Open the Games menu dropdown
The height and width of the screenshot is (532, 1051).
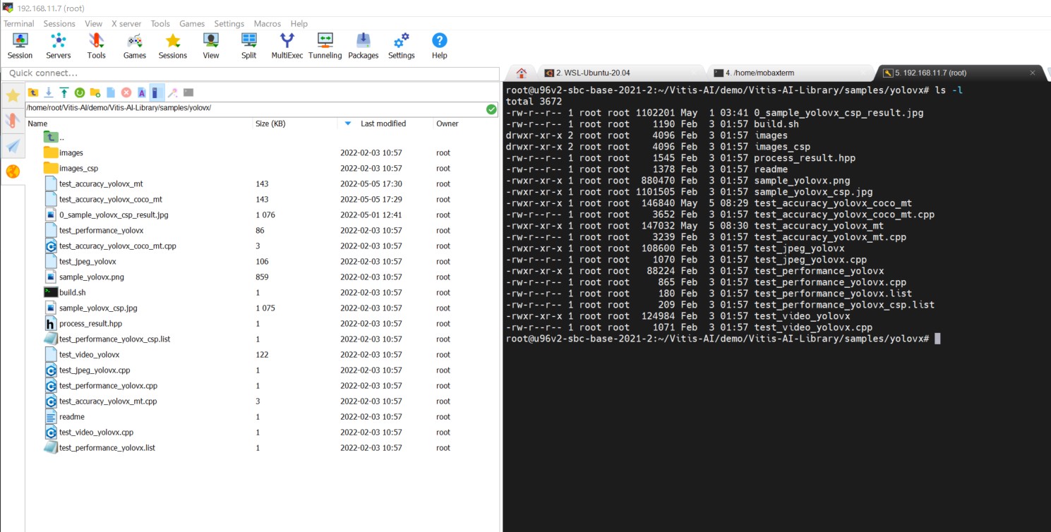(191, 23)
